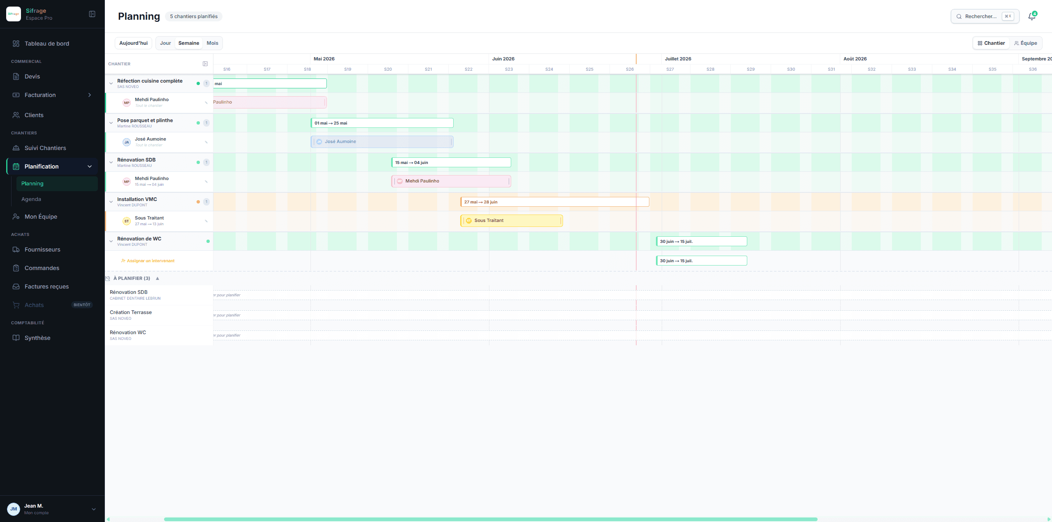This screenshot has width=1052, height=522.
Task: Click the horizontal timeline scrollbar
Action: pos(491,519)
